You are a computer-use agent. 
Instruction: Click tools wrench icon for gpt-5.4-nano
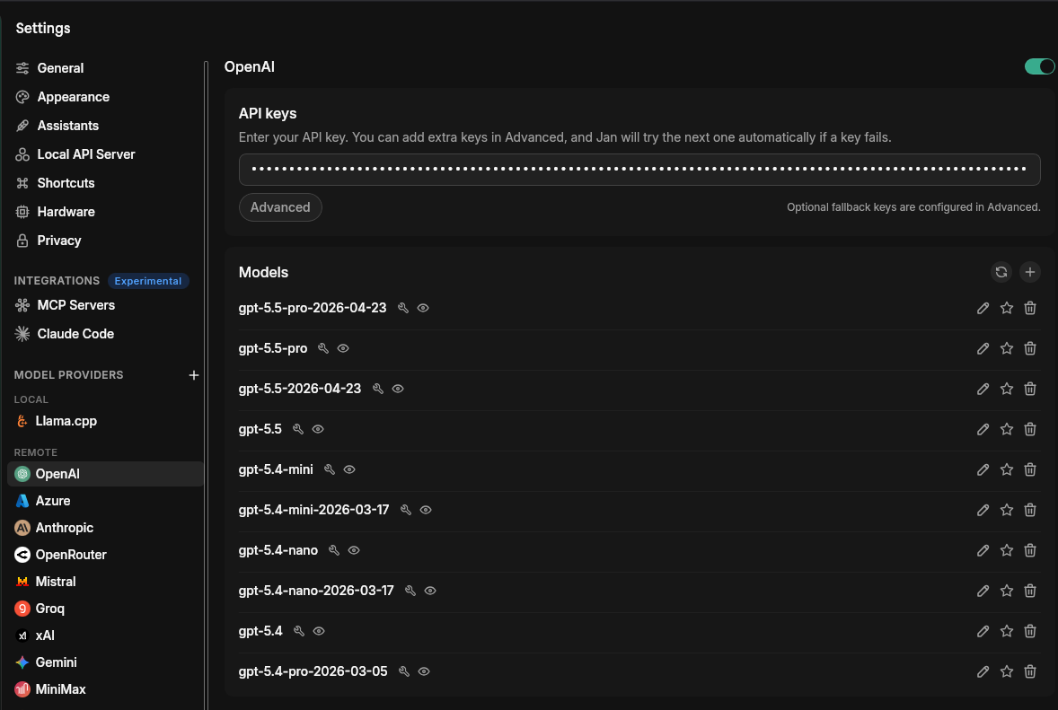point(334,551)
